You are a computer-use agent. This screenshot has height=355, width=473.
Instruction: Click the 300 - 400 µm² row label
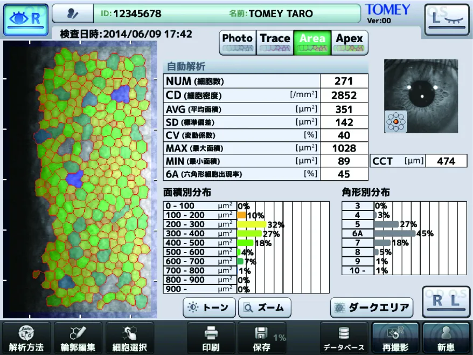point(200,234)
